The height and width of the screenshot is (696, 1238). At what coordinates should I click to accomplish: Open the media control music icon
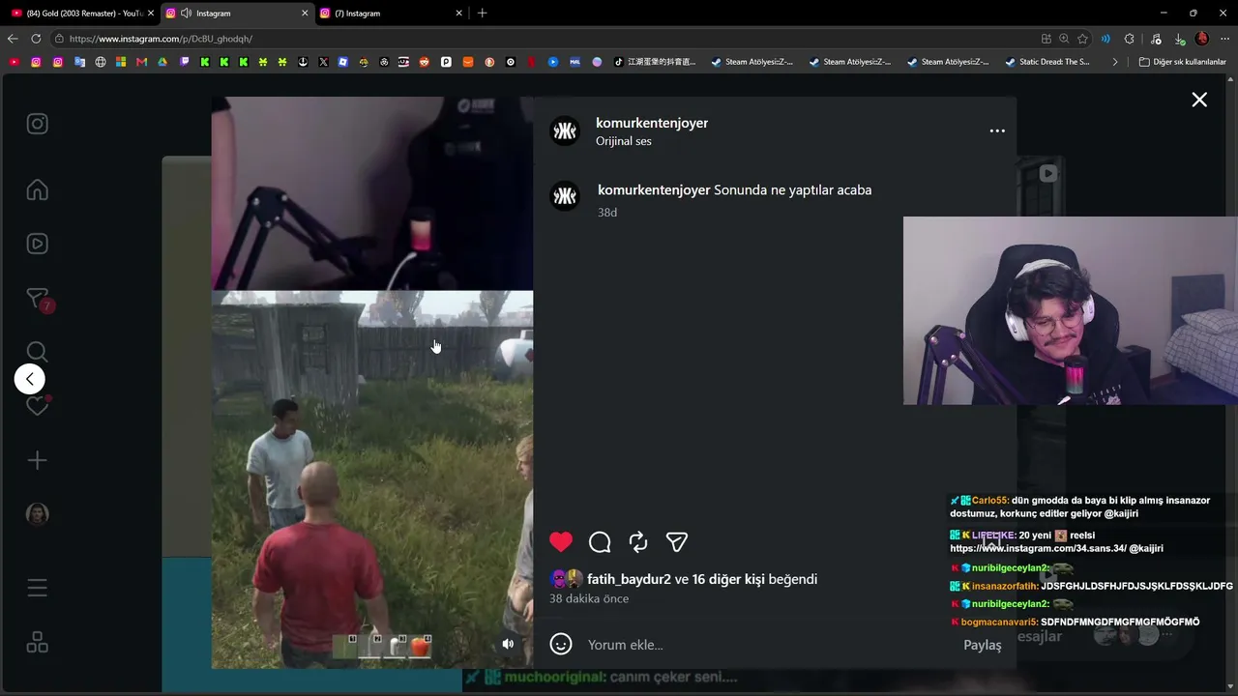point(1156,39)
